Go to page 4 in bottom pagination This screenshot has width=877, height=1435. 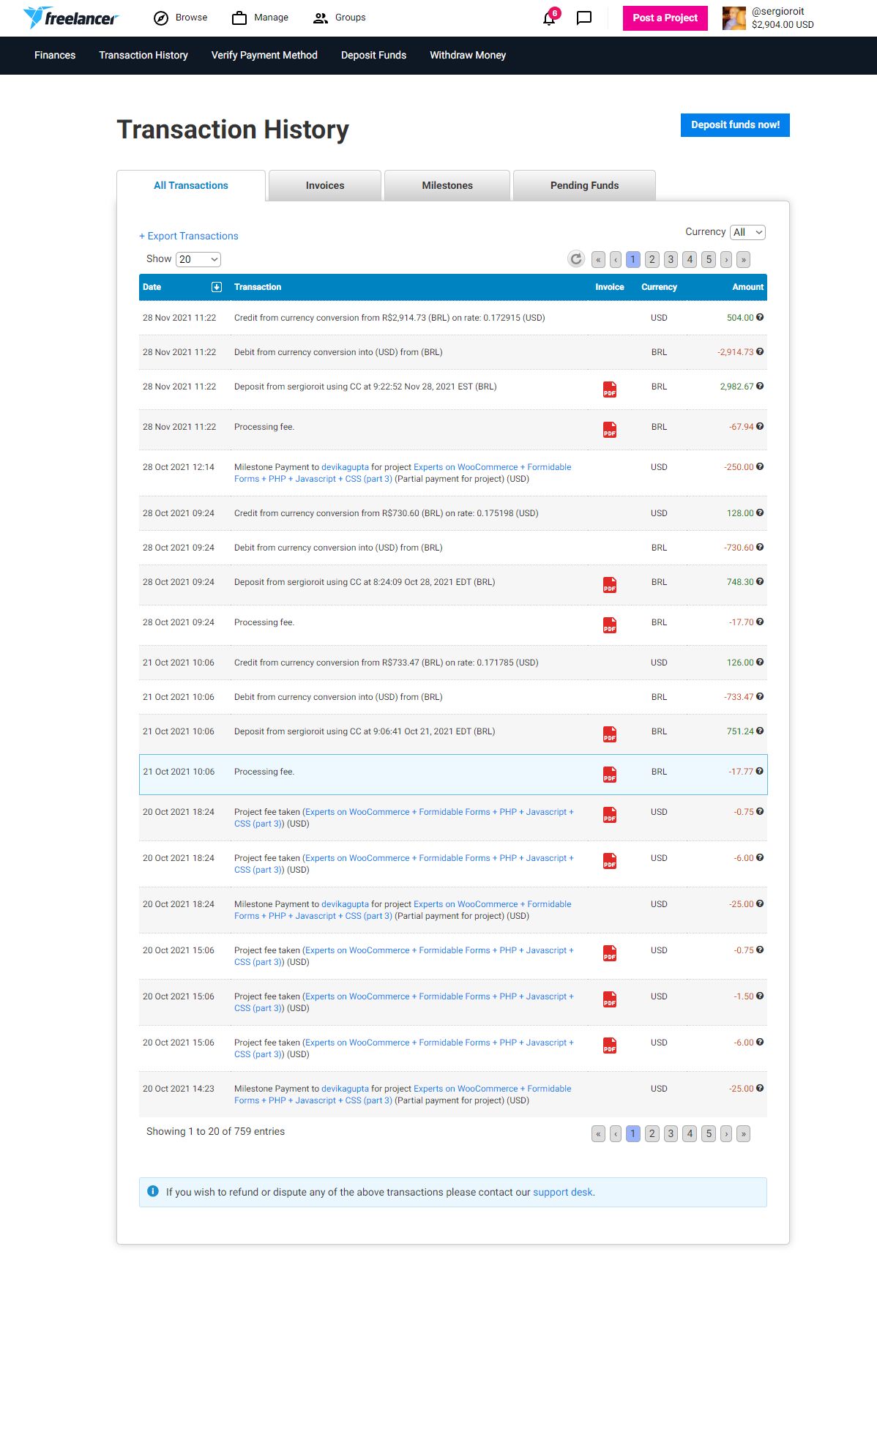690,1133
